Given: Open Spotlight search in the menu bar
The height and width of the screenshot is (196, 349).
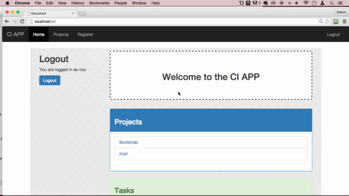Looking at the screenshot, I should click(332, 3).
